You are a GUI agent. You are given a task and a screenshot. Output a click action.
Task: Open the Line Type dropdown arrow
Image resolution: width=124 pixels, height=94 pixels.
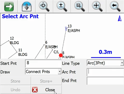pos(122,63)
